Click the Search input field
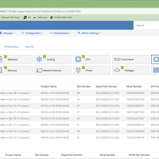This screenshot has width=159, height=159. pyautogui.click(x=146, y=25)
